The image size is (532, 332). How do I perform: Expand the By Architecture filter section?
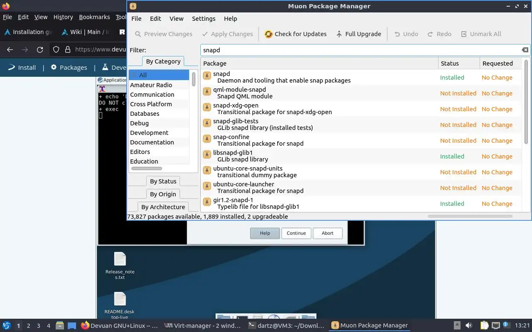tap(163, 207)
